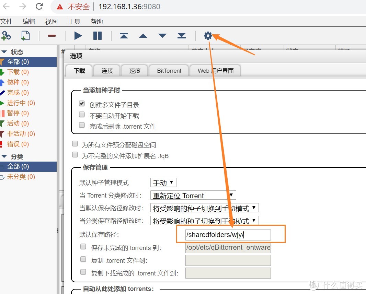Move torrent to bottom of queue
The width and height of the screenshot is (366, 294).
[181, 36]
